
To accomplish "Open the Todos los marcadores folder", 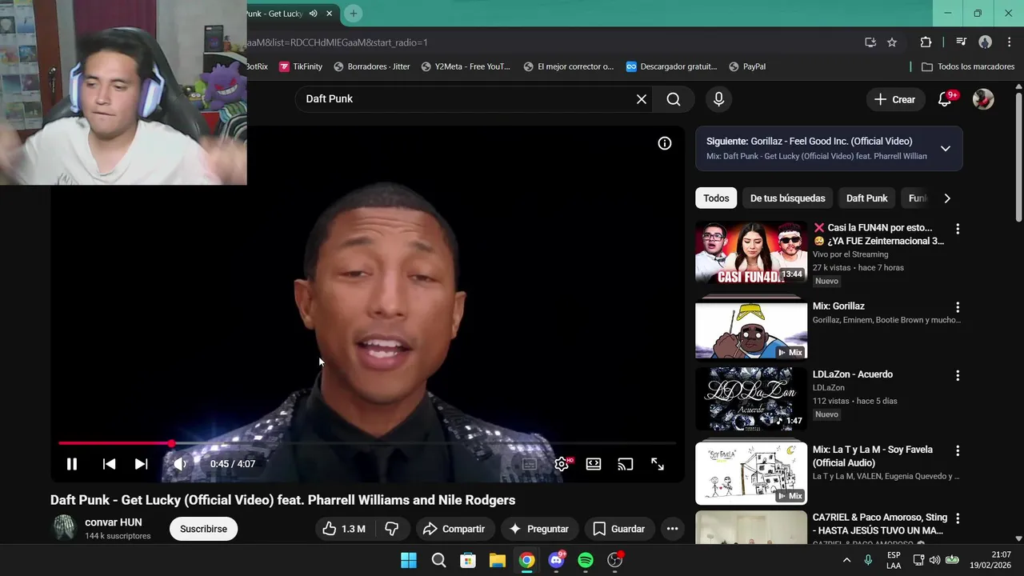I will (968, 66).
